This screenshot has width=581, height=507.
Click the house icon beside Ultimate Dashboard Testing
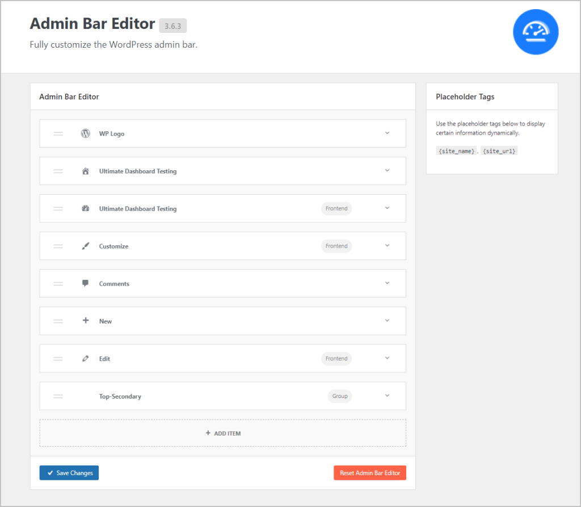tap(85, 171)
